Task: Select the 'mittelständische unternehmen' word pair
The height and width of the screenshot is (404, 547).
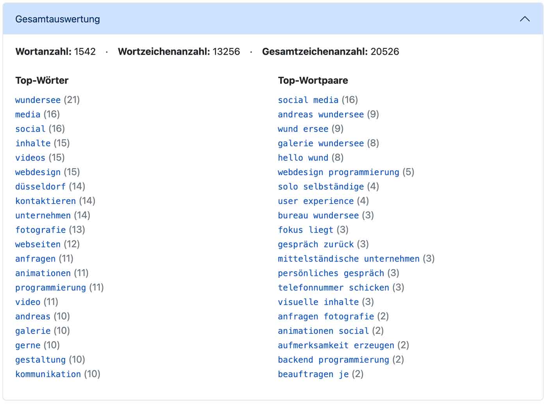Action: tap(349, 259)
